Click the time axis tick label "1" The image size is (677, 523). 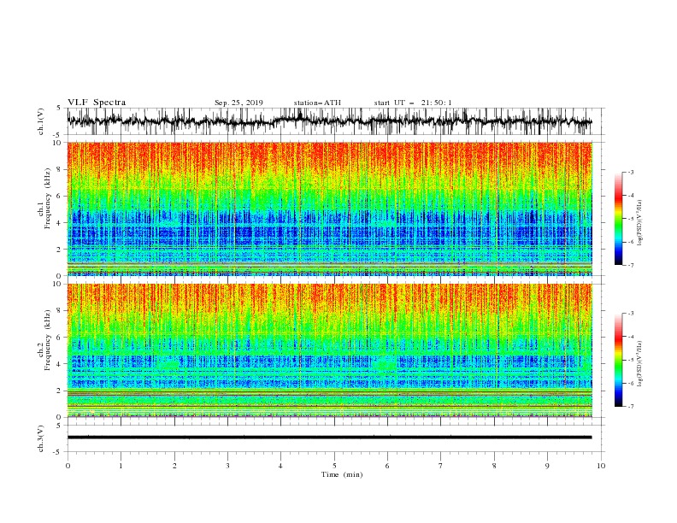point(121,466)
